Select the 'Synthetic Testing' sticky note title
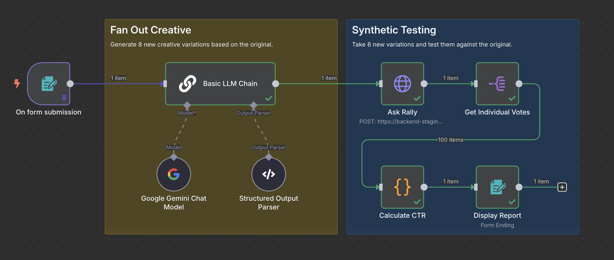 point(394,30)
